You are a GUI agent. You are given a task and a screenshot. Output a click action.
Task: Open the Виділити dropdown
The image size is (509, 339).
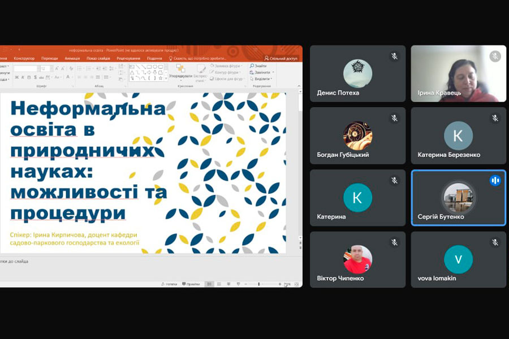(261, 79)
